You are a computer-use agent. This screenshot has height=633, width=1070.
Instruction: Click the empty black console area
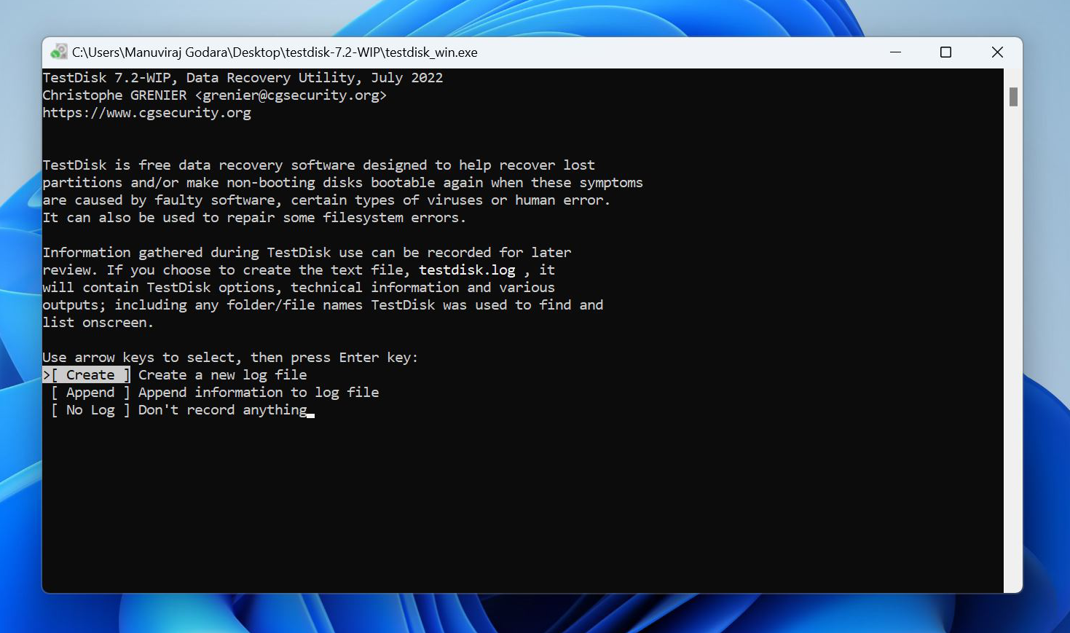(510, 510)
